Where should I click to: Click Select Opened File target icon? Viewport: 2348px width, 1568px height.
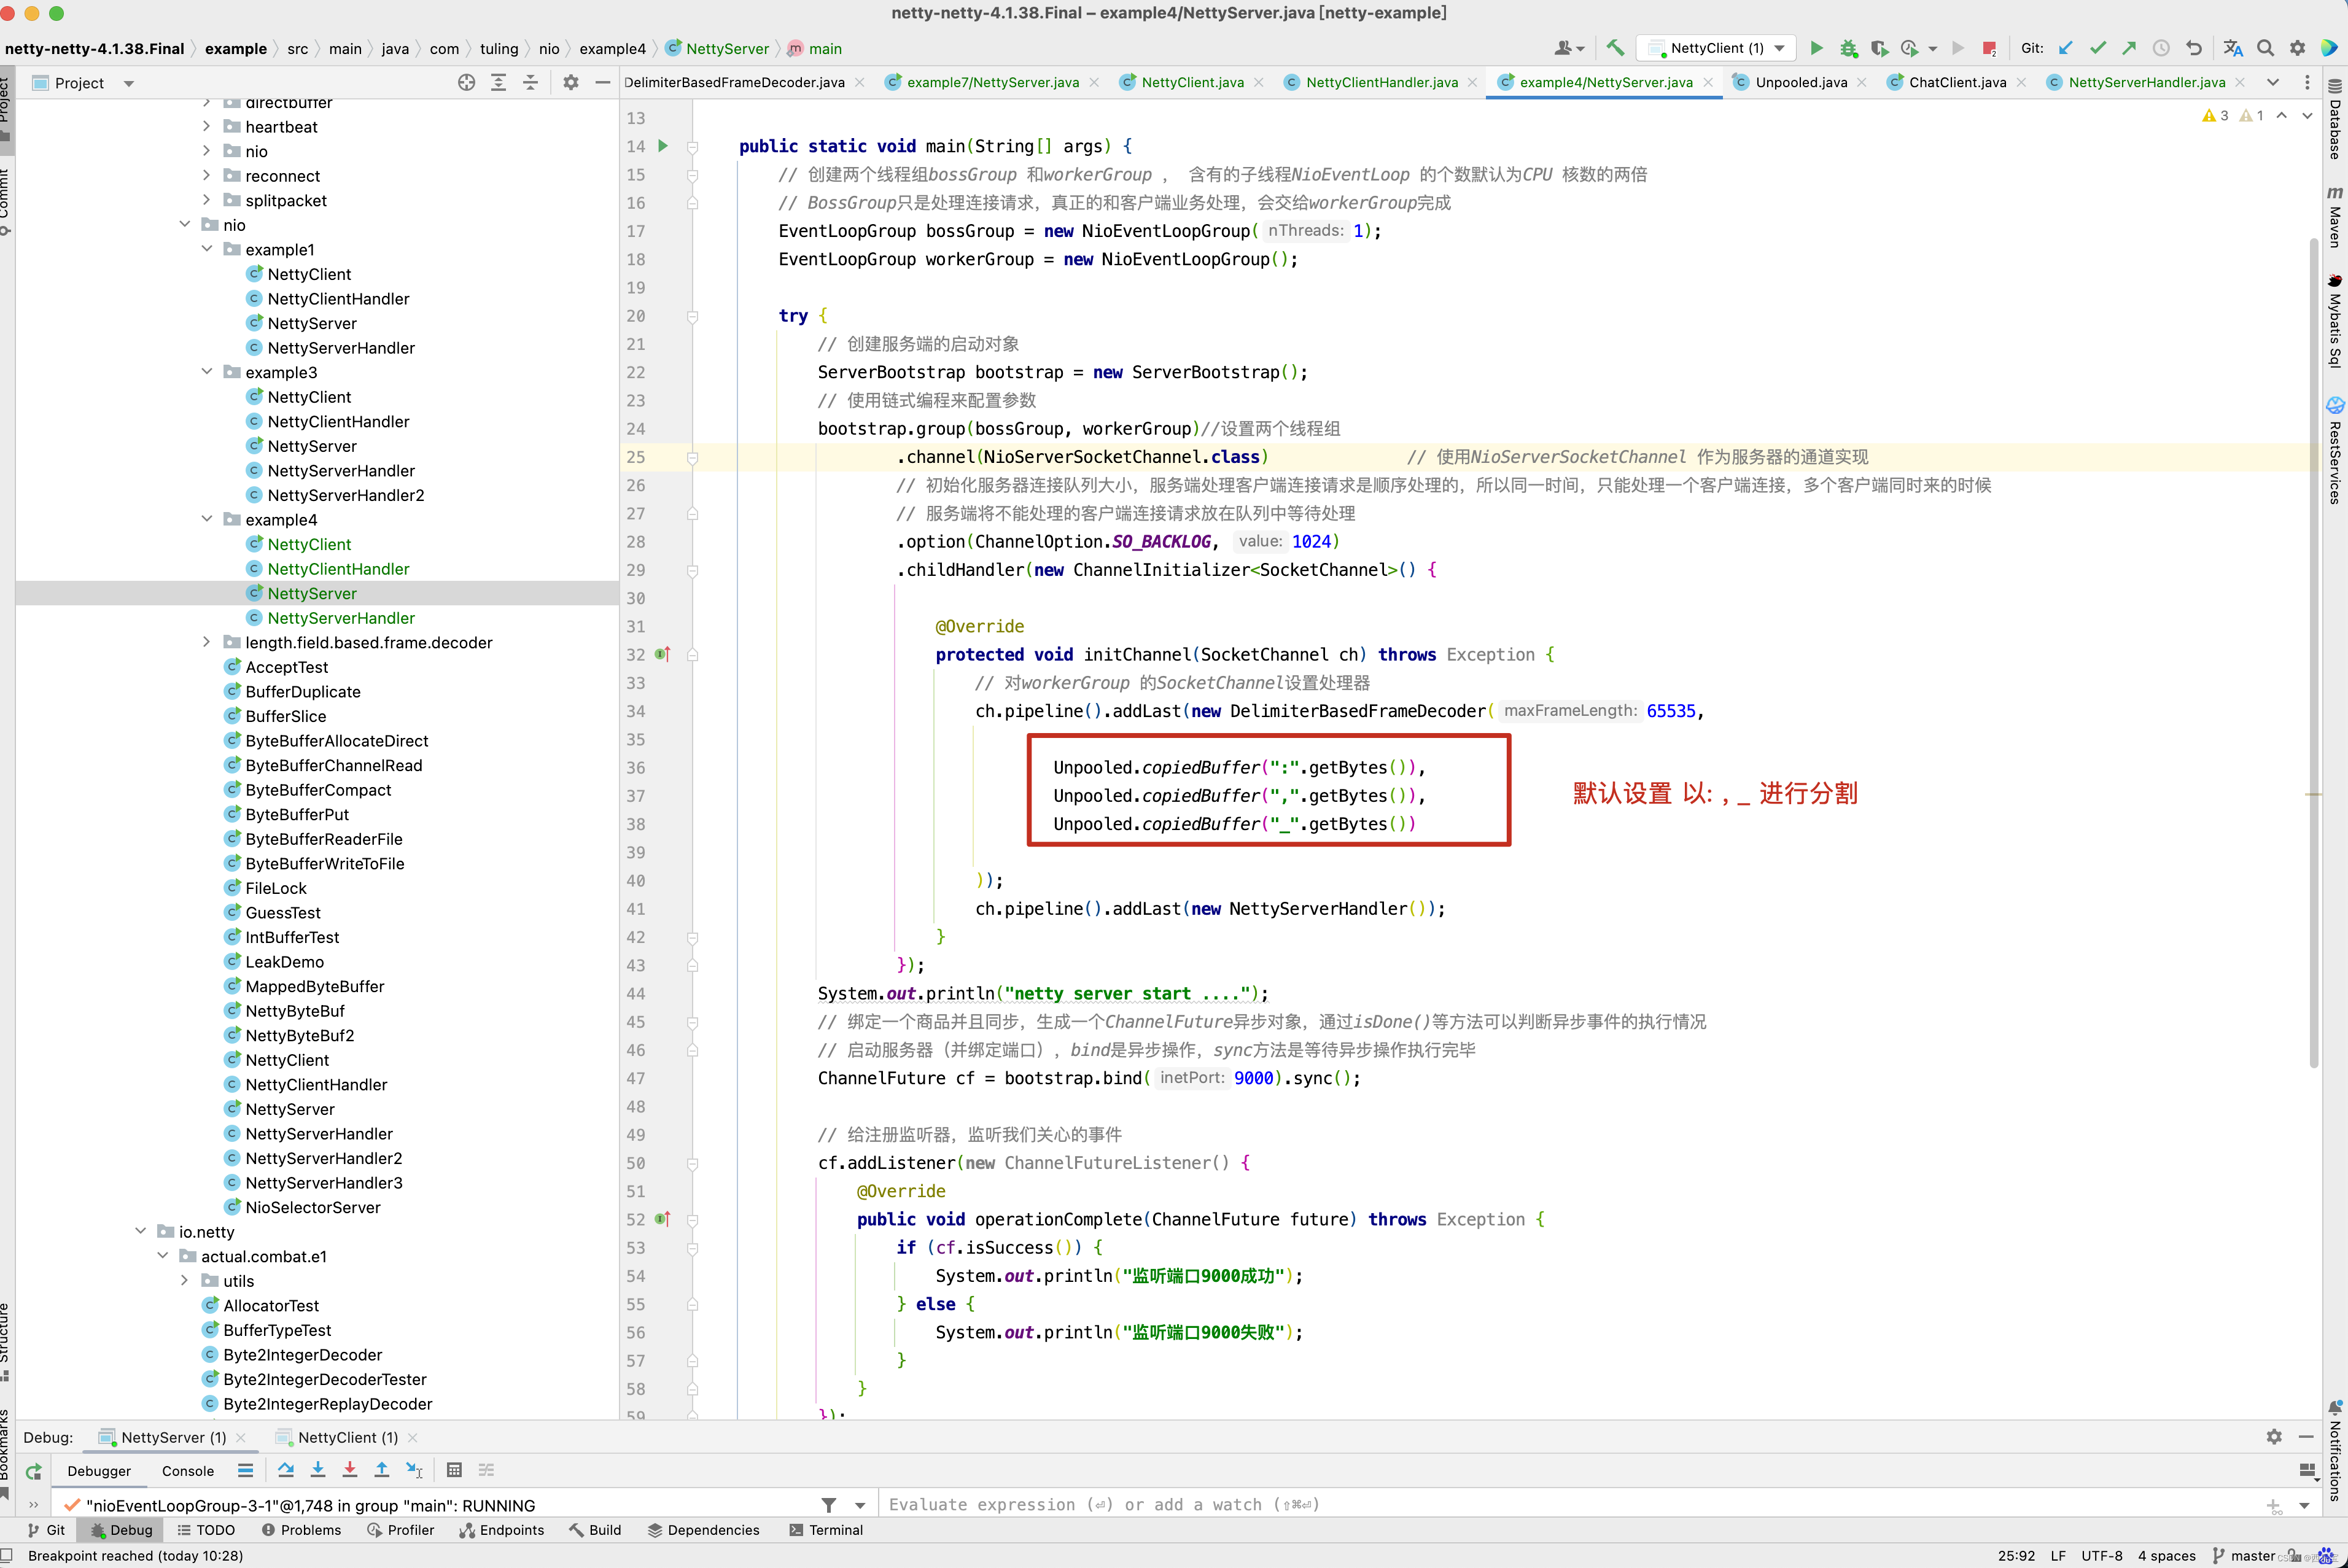[466, 83]
